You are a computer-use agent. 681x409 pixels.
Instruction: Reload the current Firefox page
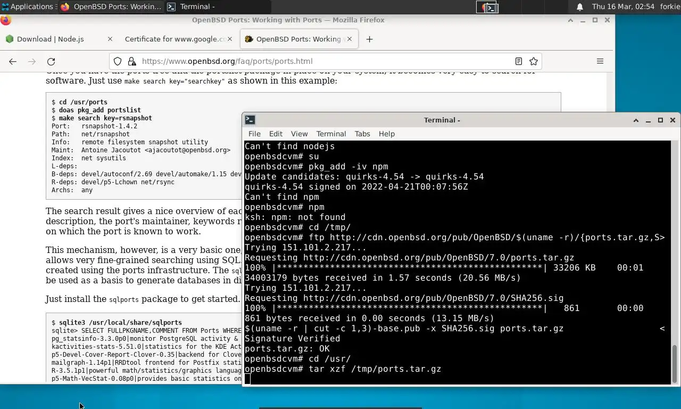pos(51,61)
